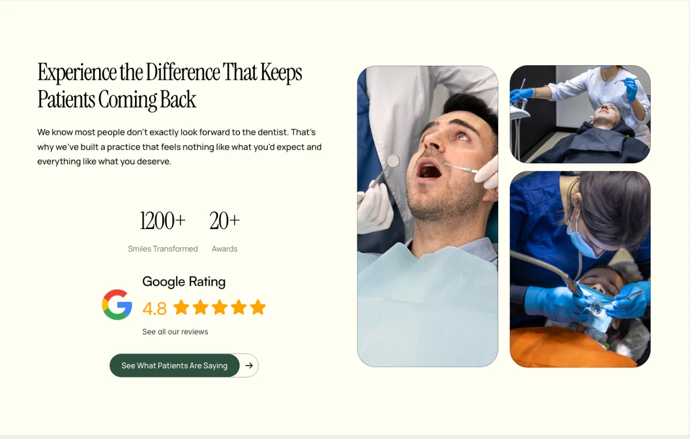This screenshot has width=690, height=439.
Task: Click the third orange rating star
Action: coord(220,307)
